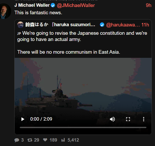The image size is (155, 146).
Task: Click the J Michael Waller display name
Action: tap(32, 5)
